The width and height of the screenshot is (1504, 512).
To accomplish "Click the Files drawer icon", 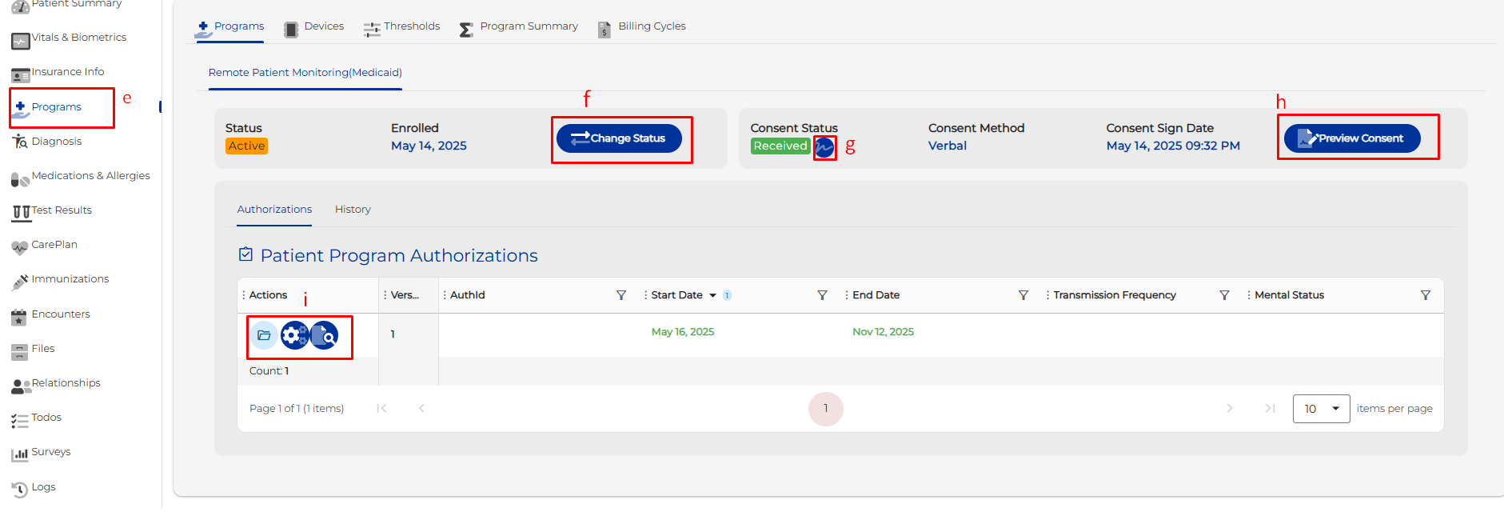I will (x=20, y=352).
